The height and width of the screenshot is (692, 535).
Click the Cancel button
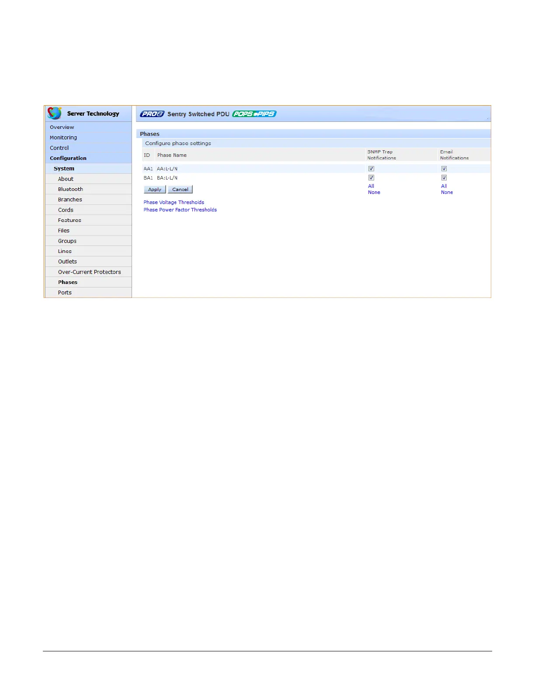(x=180, y=190)
